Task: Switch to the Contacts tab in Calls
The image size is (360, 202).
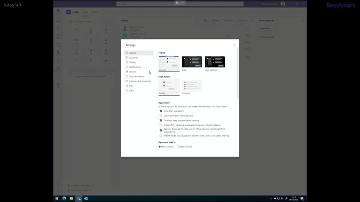Action: pos(94,12)
